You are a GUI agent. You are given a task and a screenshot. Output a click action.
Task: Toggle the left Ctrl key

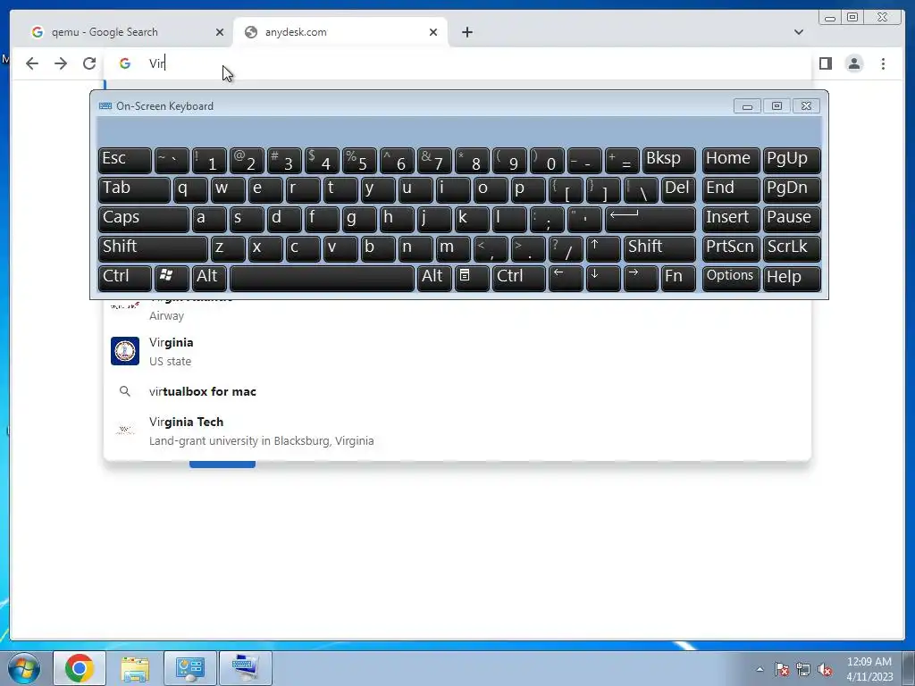(125, 278)
